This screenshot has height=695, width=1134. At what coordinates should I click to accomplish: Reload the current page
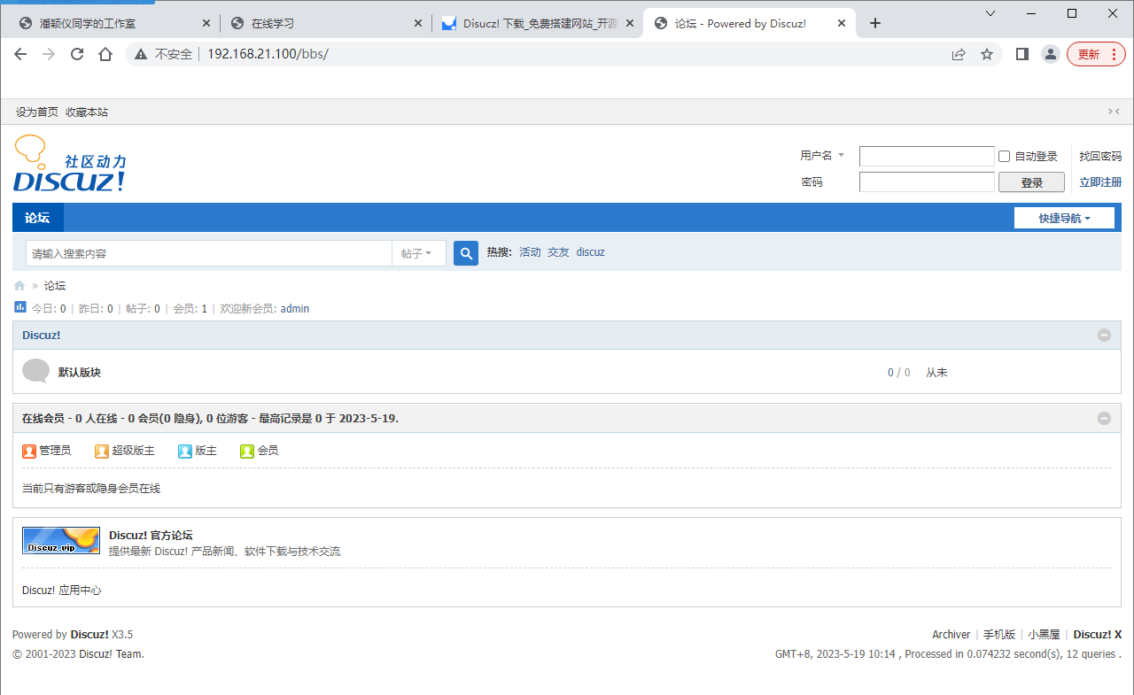[x=77, y=54]
